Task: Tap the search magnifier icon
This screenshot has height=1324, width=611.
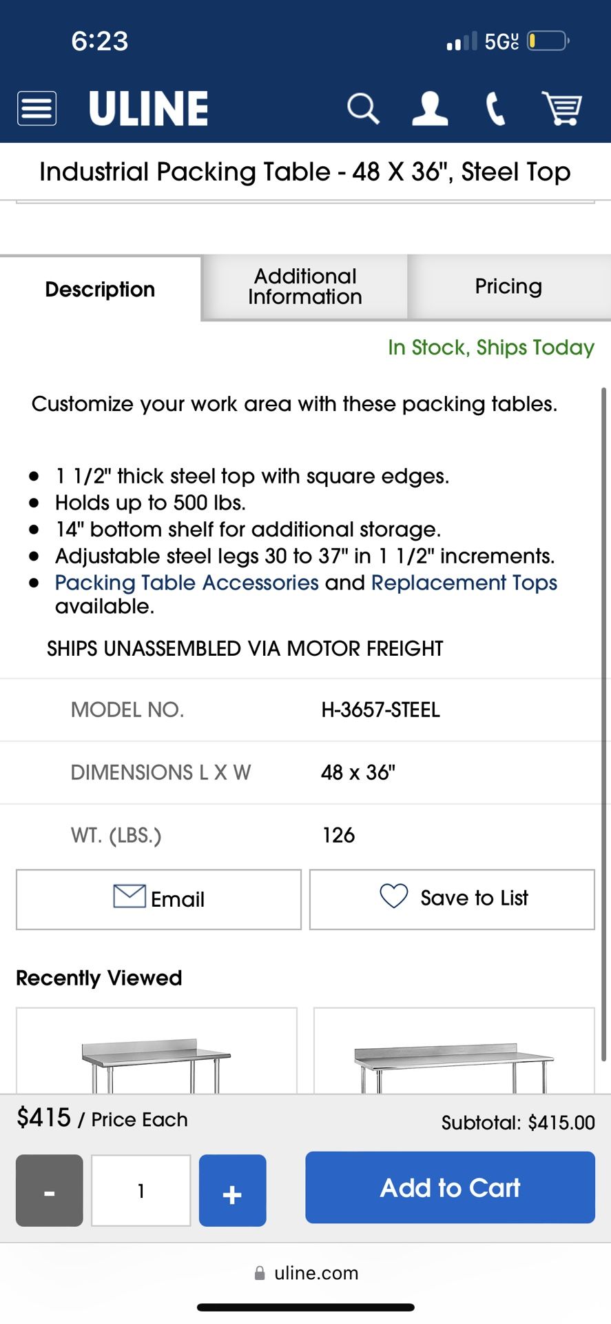Action: click(362, 108)
